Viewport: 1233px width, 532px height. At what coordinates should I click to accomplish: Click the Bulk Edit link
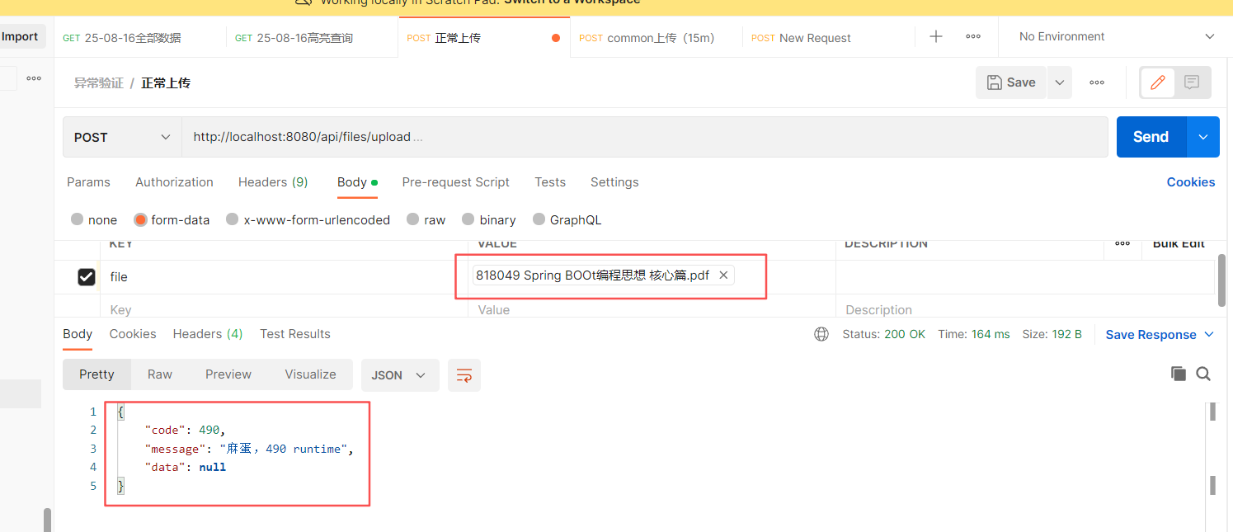point(1179,243)
